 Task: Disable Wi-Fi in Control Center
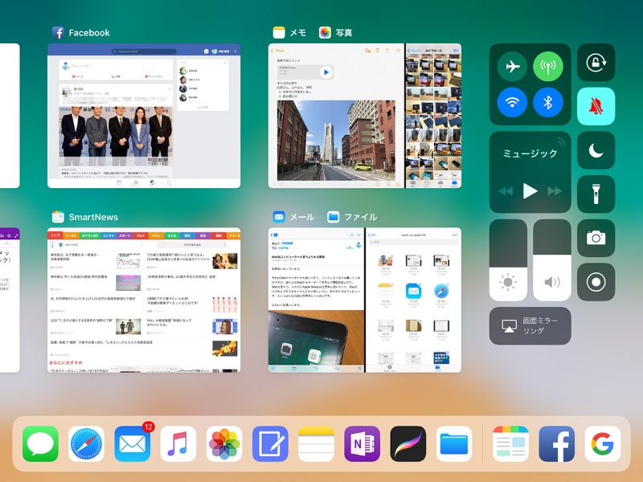[512, 102]
